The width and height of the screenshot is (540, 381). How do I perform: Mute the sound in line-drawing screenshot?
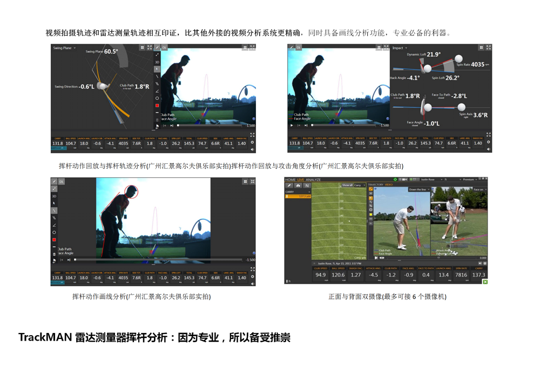252,283
